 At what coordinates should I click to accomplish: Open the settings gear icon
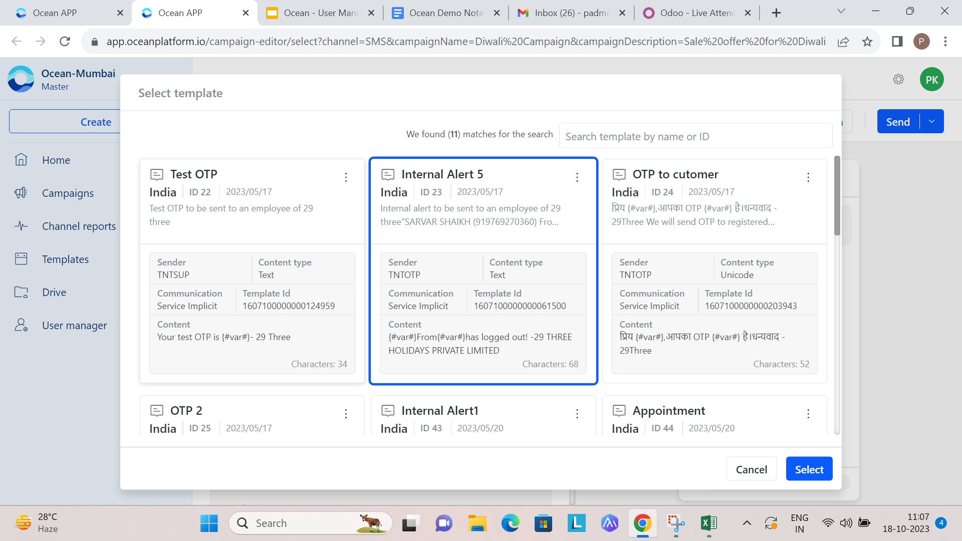(x=898, y=79)
